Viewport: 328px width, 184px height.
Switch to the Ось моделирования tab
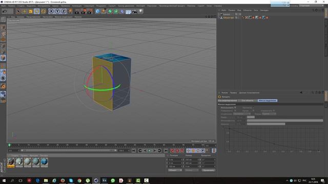click(228, 101)
